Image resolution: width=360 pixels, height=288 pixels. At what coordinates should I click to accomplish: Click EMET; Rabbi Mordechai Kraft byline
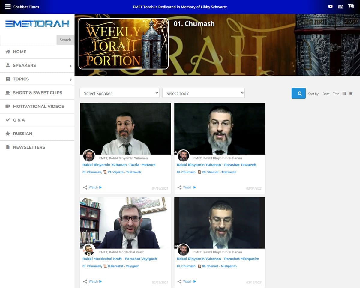121,252
